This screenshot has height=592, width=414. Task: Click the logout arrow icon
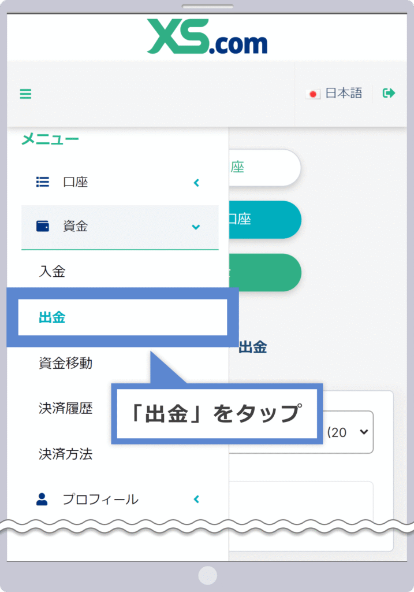click(x=389, y=93)
